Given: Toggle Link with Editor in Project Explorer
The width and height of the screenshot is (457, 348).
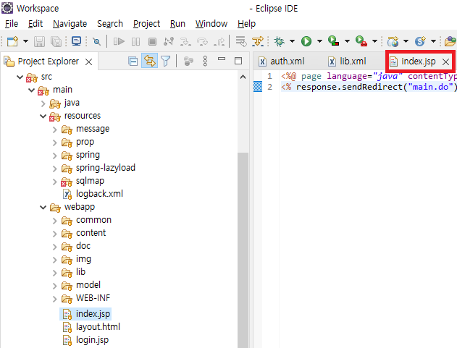Looking at the screenshot, I should (149, 61).
